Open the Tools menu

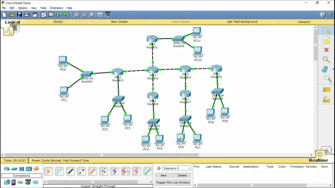pos(43,8)
